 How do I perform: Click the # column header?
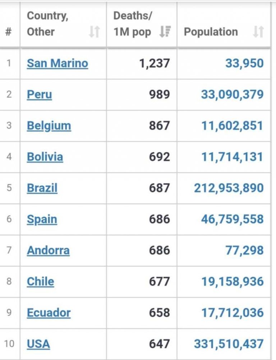point(9,32)
